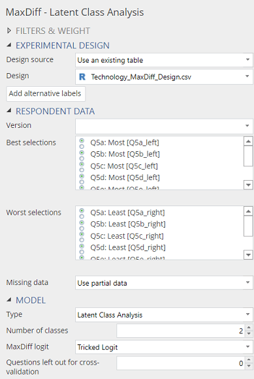Select Q5b: Most item in Best selections
Viewport: 254px width, 379px height.
[x=125, y=154]
